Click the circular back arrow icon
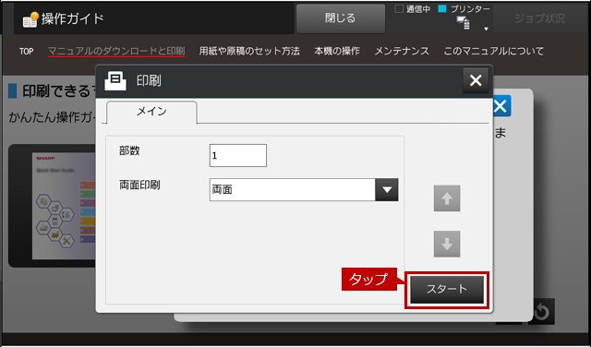 pyautogui.click(x=541, y=312)
